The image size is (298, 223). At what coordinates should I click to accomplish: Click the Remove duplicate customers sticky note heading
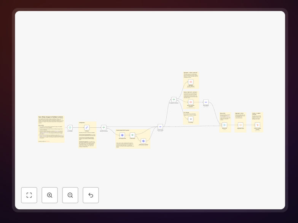pyautogui.click(x=190, y=92)
